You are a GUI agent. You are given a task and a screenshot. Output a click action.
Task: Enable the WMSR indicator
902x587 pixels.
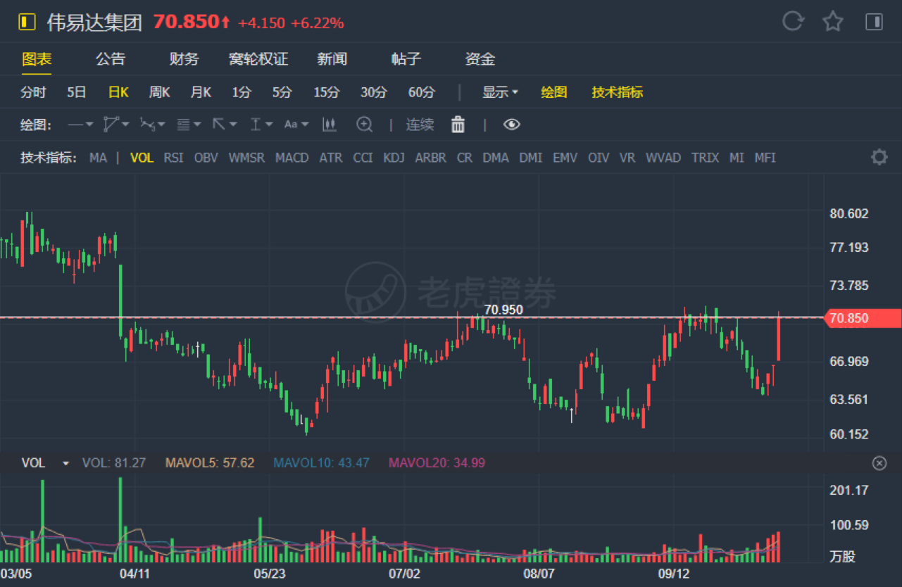[x=246, y=158]
